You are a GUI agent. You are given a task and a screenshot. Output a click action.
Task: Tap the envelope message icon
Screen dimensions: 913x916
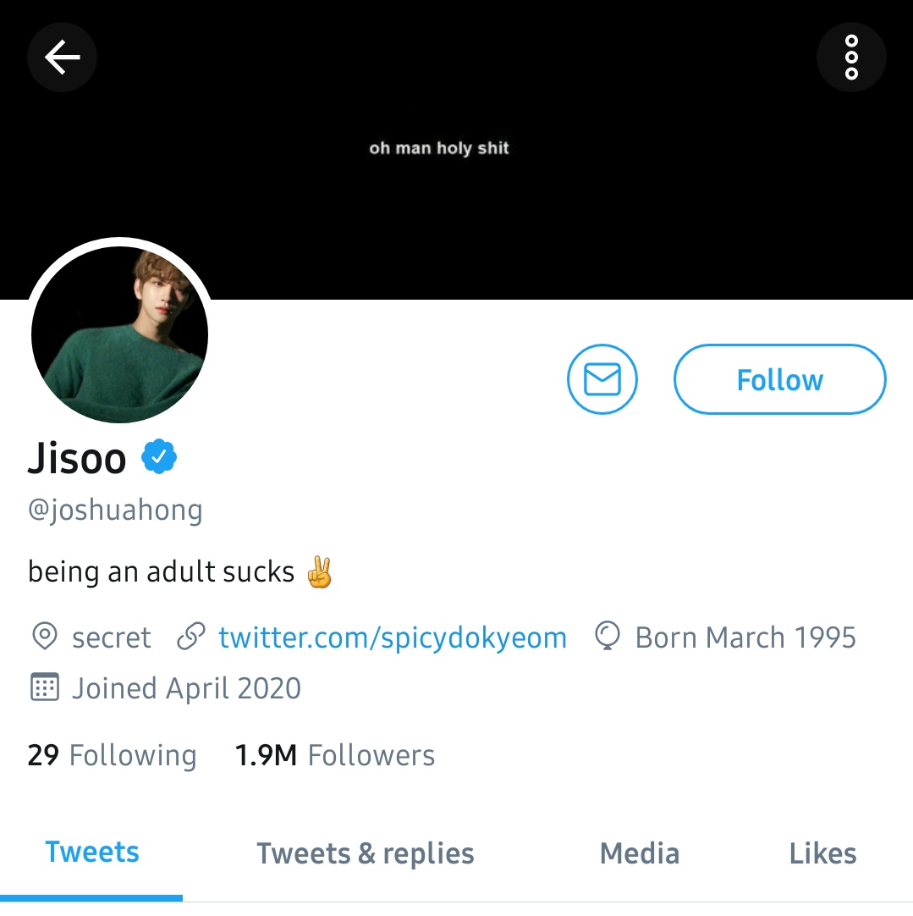[x=602, y=379]
